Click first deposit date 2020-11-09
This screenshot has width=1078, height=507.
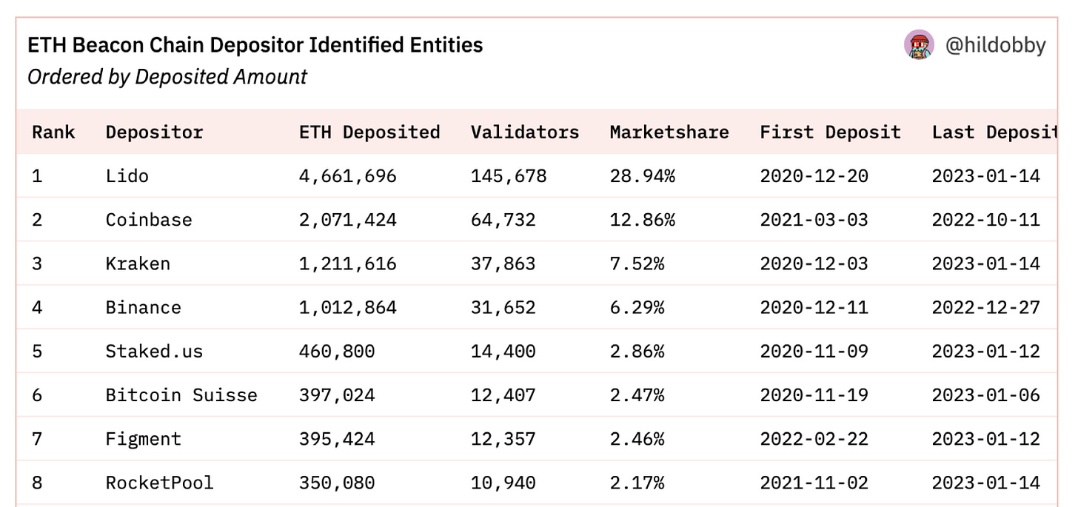[x=814, y=351]
